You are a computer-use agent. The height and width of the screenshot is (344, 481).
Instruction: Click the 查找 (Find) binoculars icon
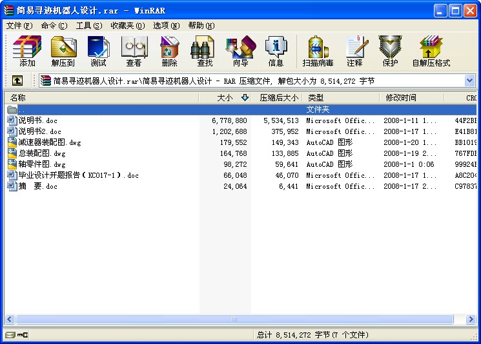[205, 51]
